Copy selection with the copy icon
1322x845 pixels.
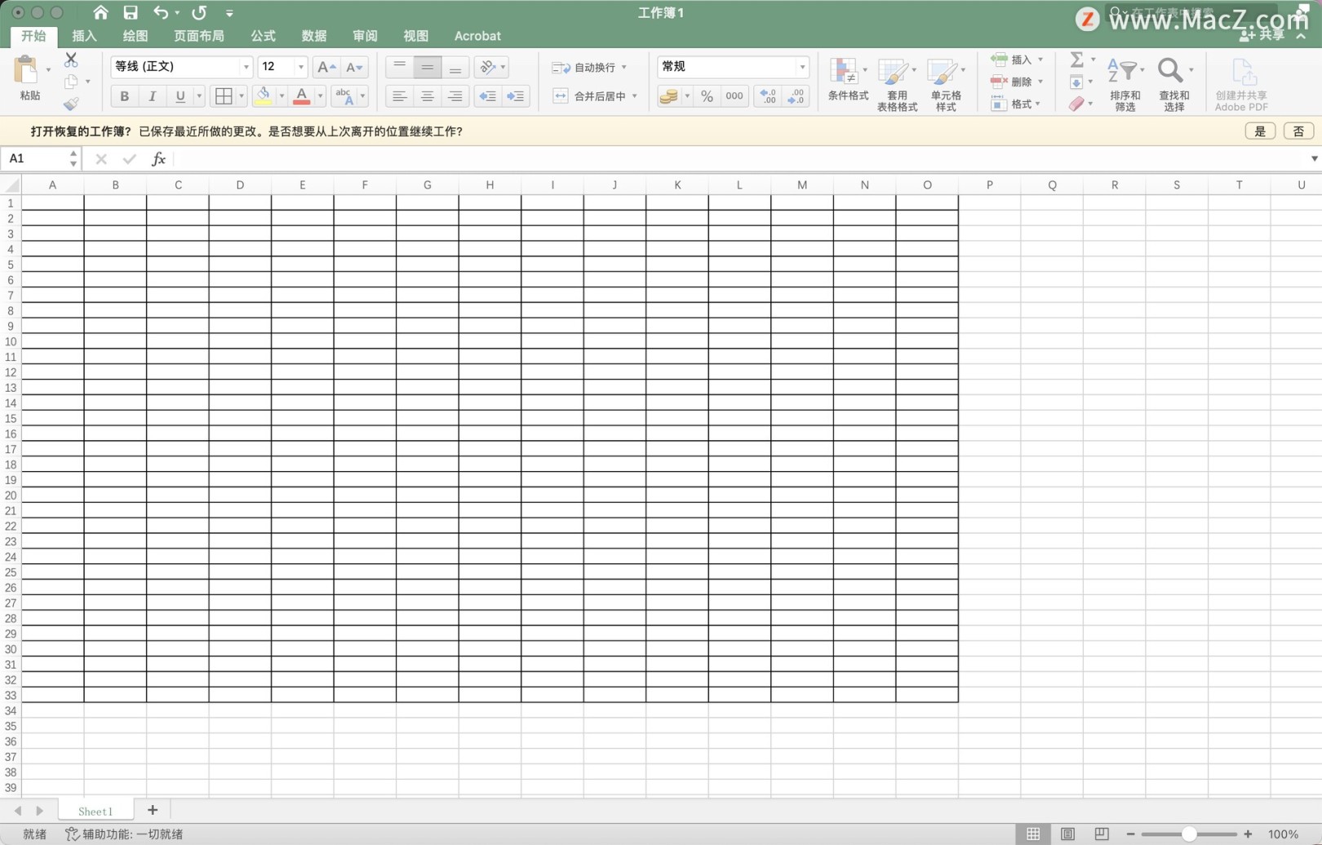(x=71, y=82)
